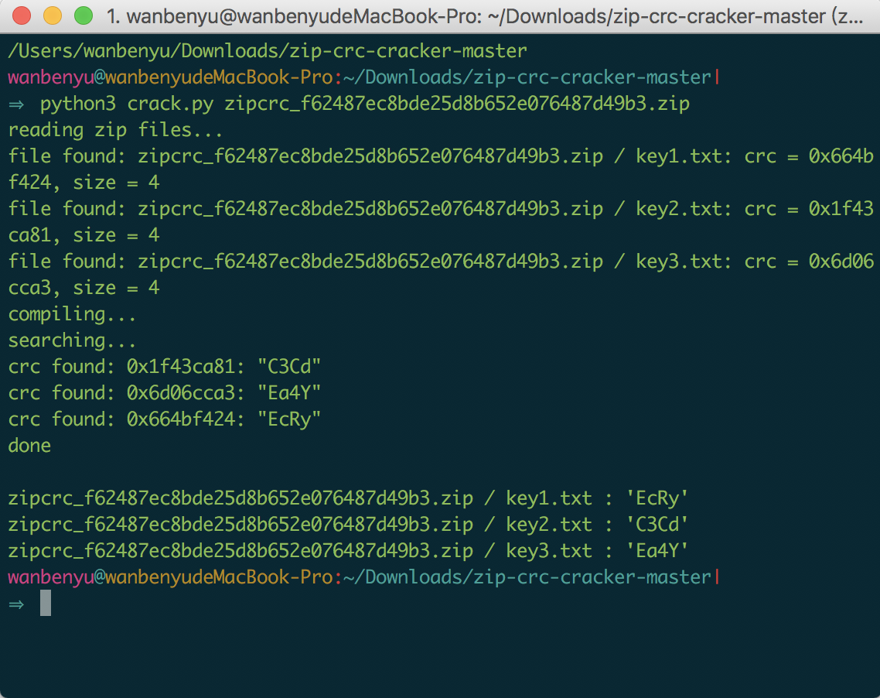Click the gray cursor block at bottom prompt

coord(46,603)
